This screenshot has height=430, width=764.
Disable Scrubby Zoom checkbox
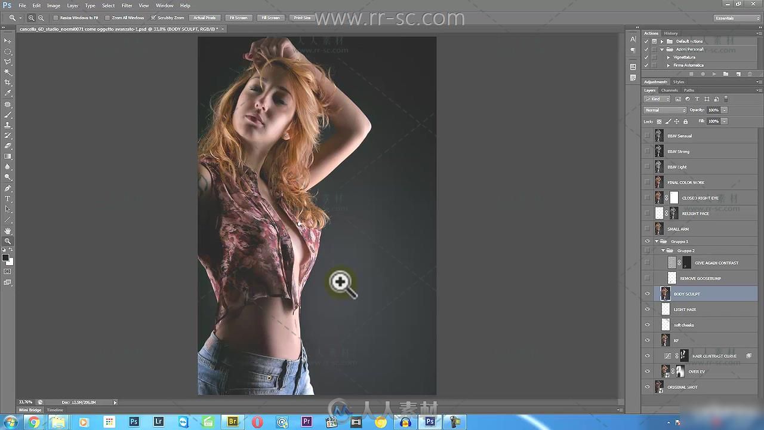[153, 18]
